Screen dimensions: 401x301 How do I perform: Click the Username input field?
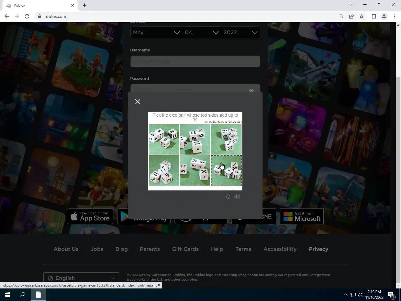pos(195,61)
